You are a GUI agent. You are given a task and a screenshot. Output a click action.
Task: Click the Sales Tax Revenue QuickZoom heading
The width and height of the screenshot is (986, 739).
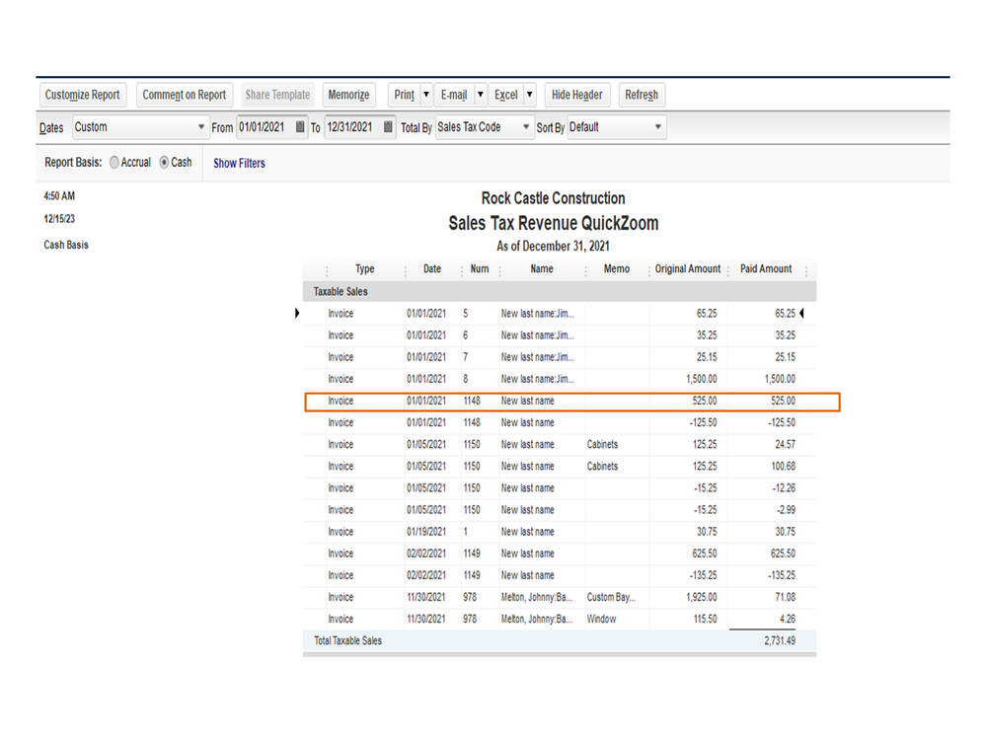click(554, 223)
